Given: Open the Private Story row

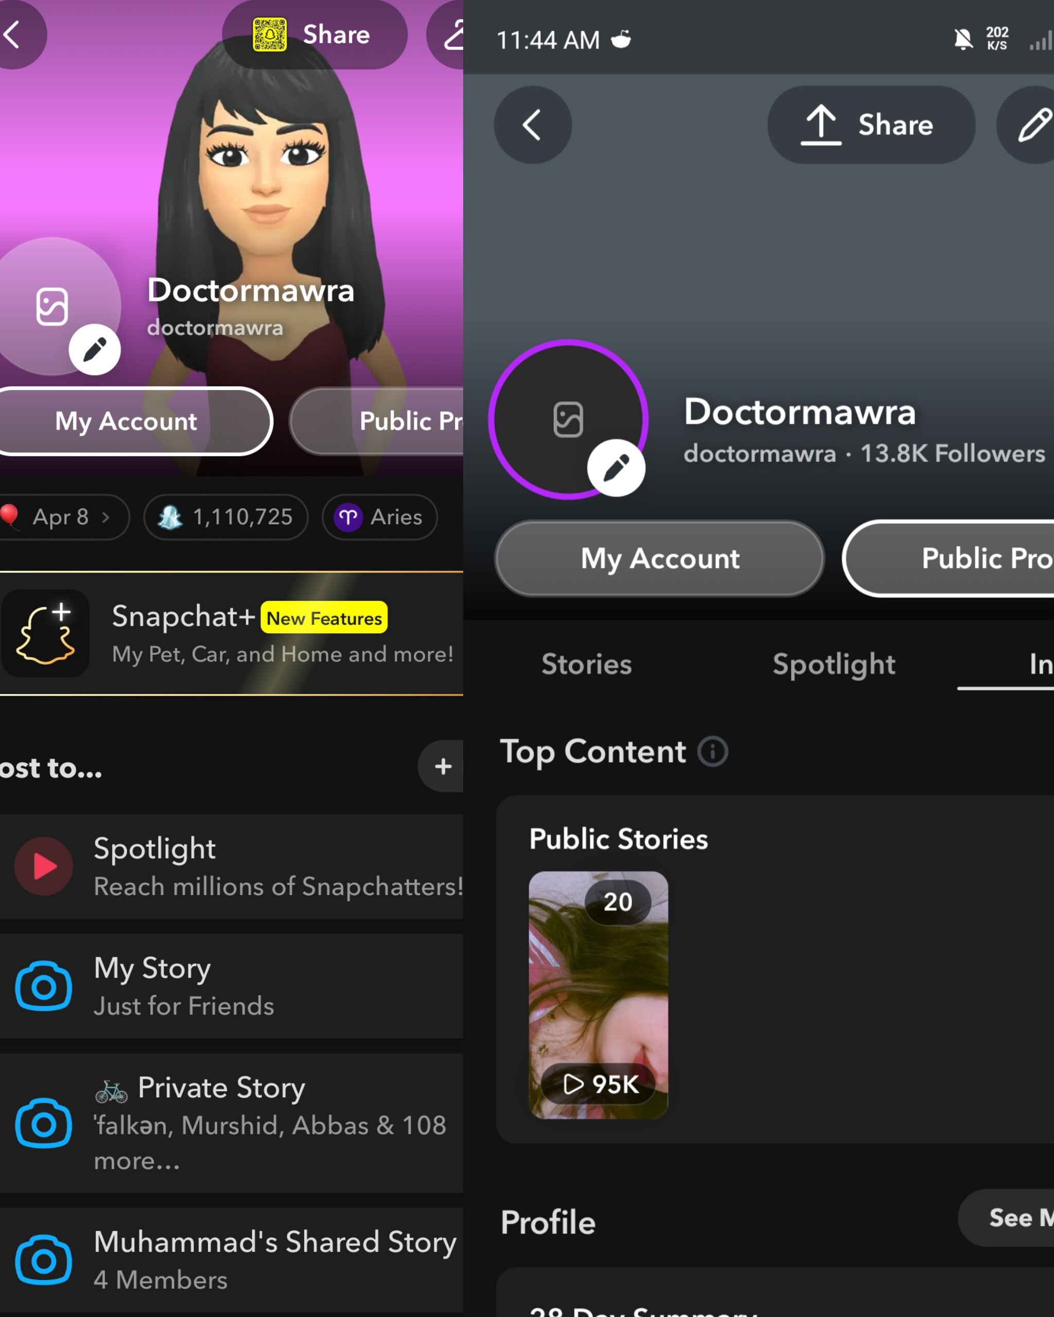Looking at the screenshot, I should 232,1123.
